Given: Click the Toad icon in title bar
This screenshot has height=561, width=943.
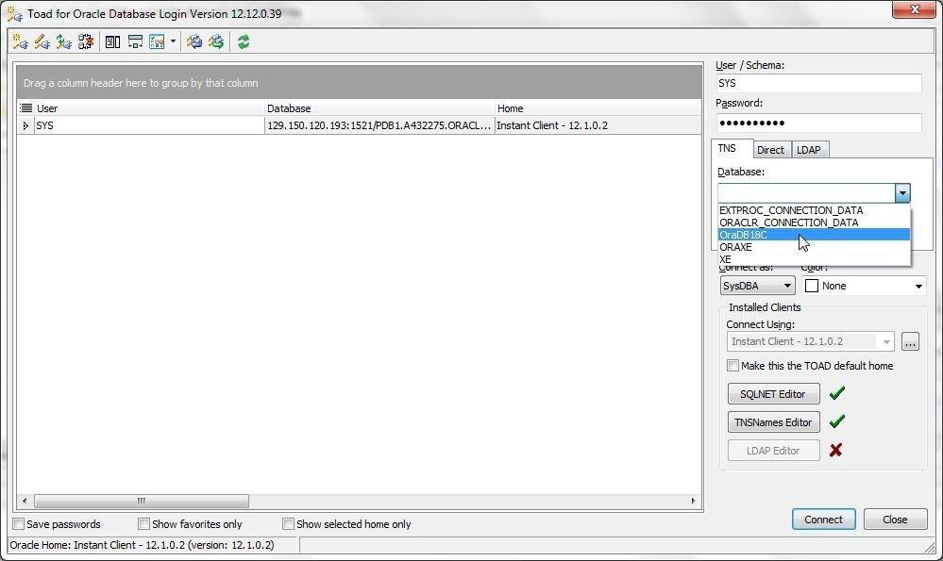Looking at the screenshot, I should pyautogui.click(x=15, y=14).
